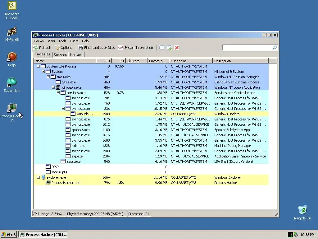Image resolution: width=318 pixels, height=239 pixels.
Task: Click the Refresh toolbar button
Action: [42, 48]
